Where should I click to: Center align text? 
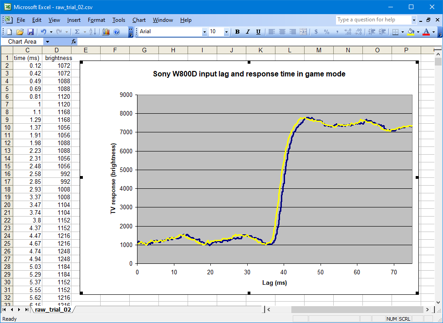click(x=282, y=32)
